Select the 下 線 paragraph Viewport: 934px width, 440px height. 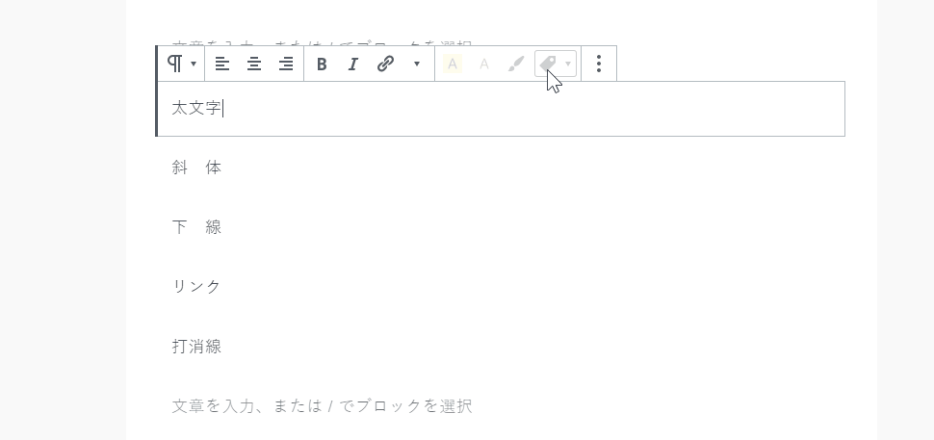point(196,227)
